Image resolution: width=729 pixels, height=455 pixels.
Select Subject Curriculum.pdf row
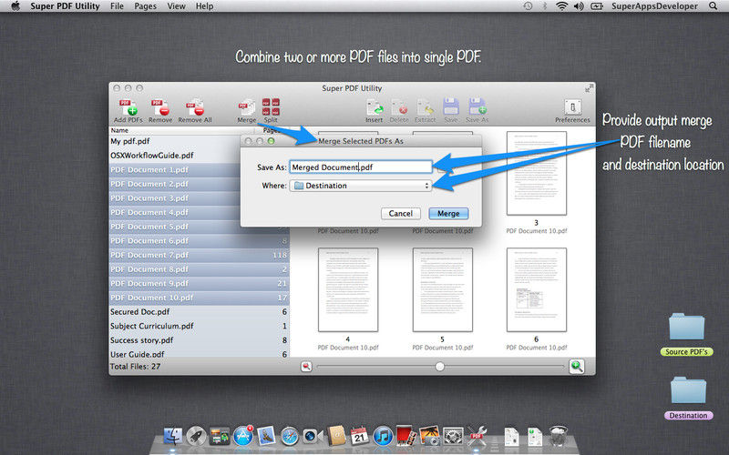pyautogui.click(x=199, y=327)
